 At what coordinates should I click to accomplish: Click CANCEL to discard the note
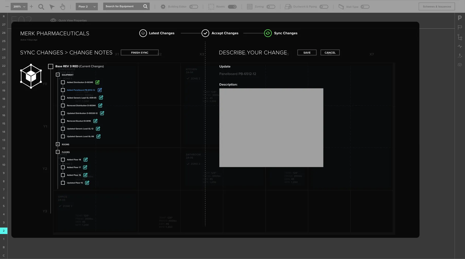[x=330, y=53]
